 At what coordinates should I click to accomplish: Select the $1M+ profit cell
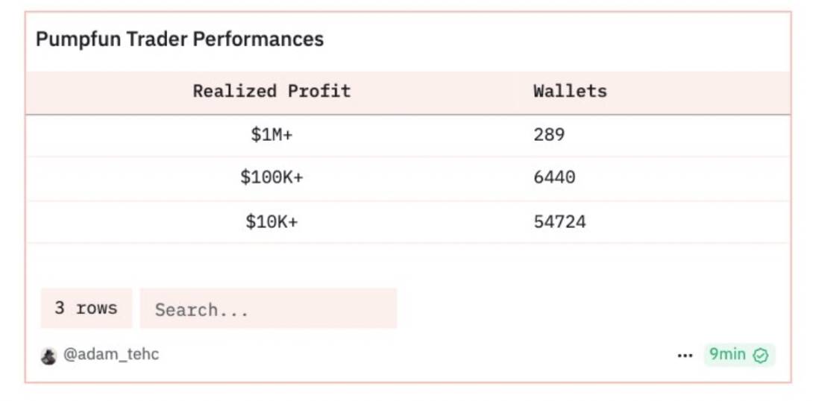coord(272,135)
